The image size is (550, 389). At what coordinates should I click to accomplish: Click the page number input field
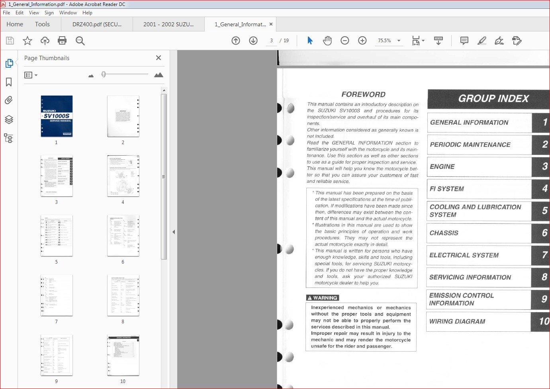[271, 41]
